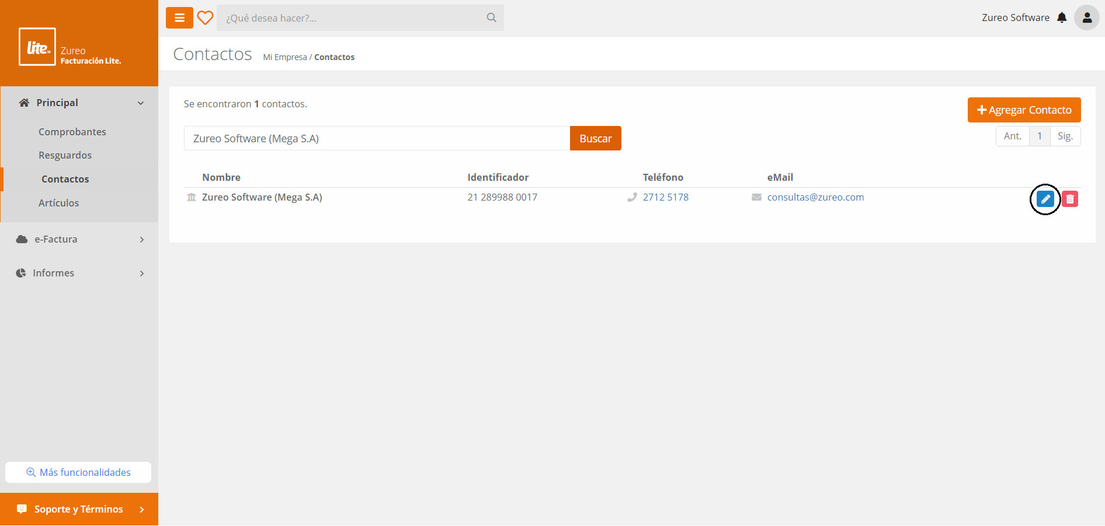This screenshot has width=1105, height=526.
Task: Click the Principal home icon
Action: (24, 103)
